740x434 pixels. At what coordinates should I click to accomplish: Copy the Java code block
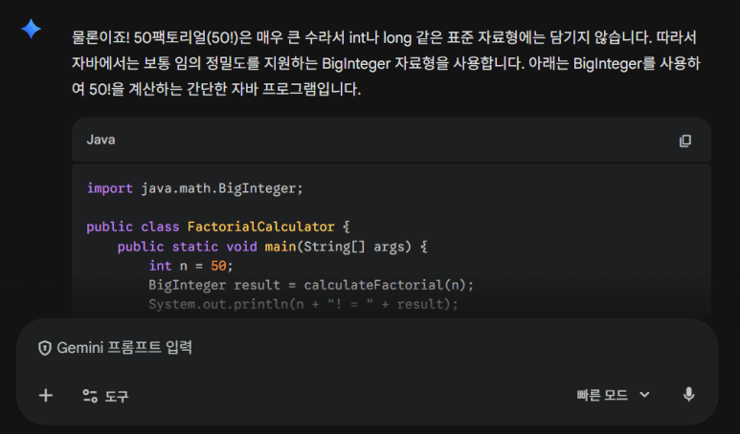684,141
